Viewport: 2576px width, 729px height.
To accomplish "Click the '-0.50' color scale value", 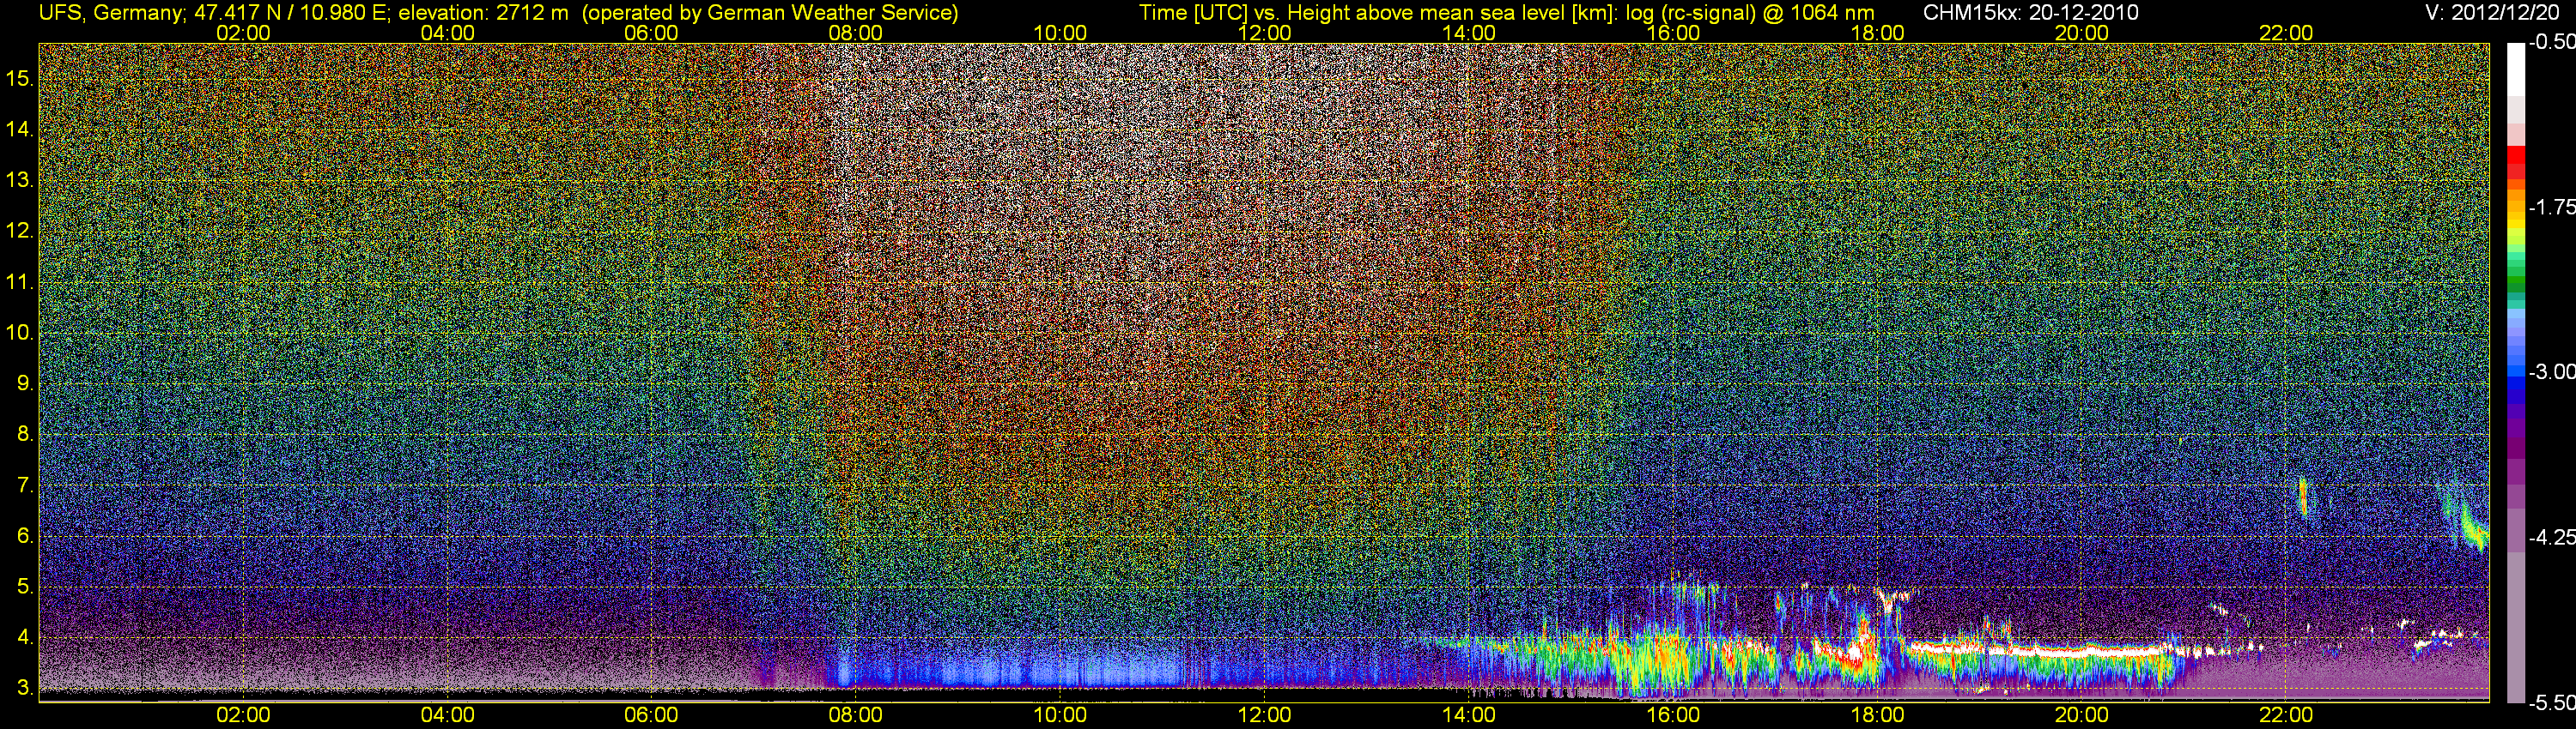I will pos(2551,42).
